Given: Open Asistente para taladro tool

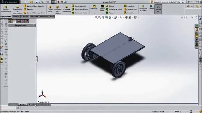Looking at the screenshot, I should pyautogui.click(x=57, y=10).
